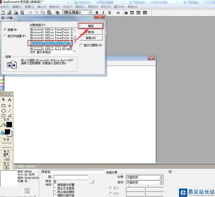Click the Import toolbar icon

point(22,13)
